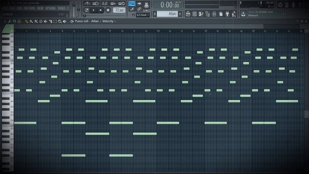
Task: Click the master volume slider
Action: [x=74, y=10]
